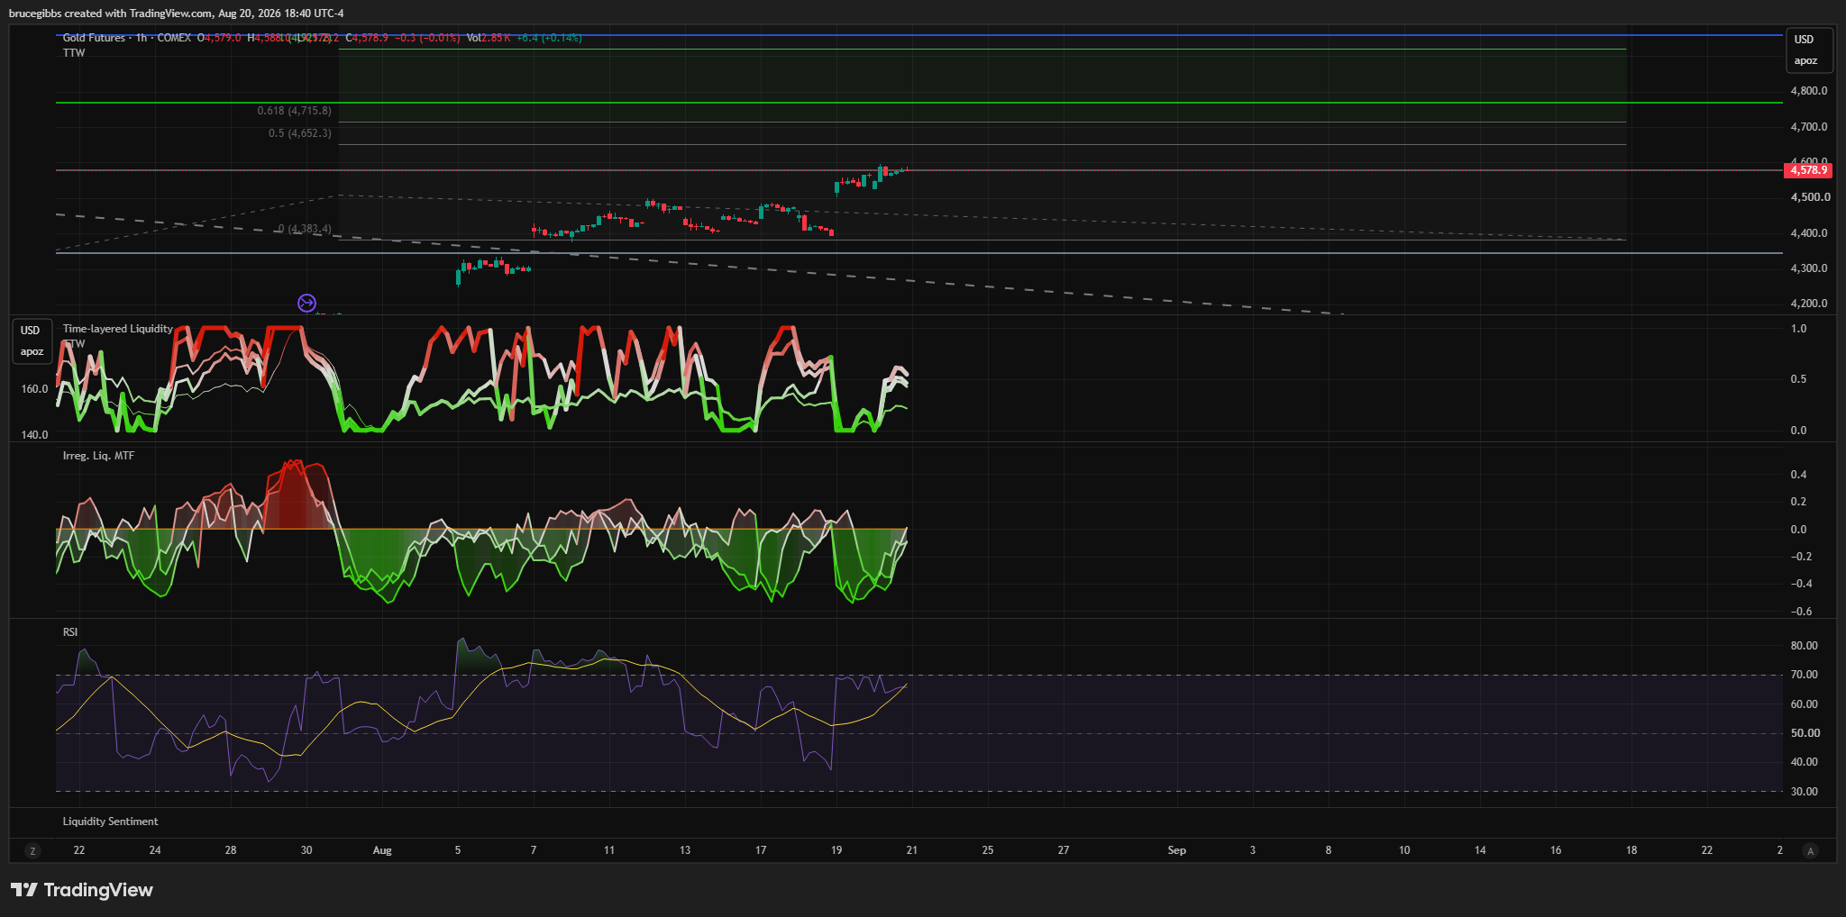Click the 4,800.0 price scale label

click(1809, 91)
